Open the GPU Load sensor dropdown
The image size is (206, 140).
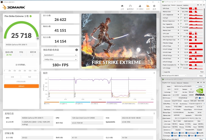(178, 34)
